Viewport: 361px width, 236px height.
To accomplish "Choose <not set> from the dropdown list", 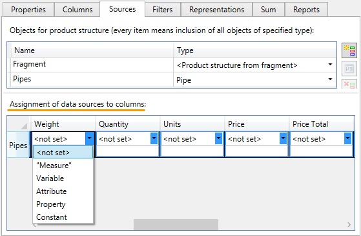I will coord(63,153).
